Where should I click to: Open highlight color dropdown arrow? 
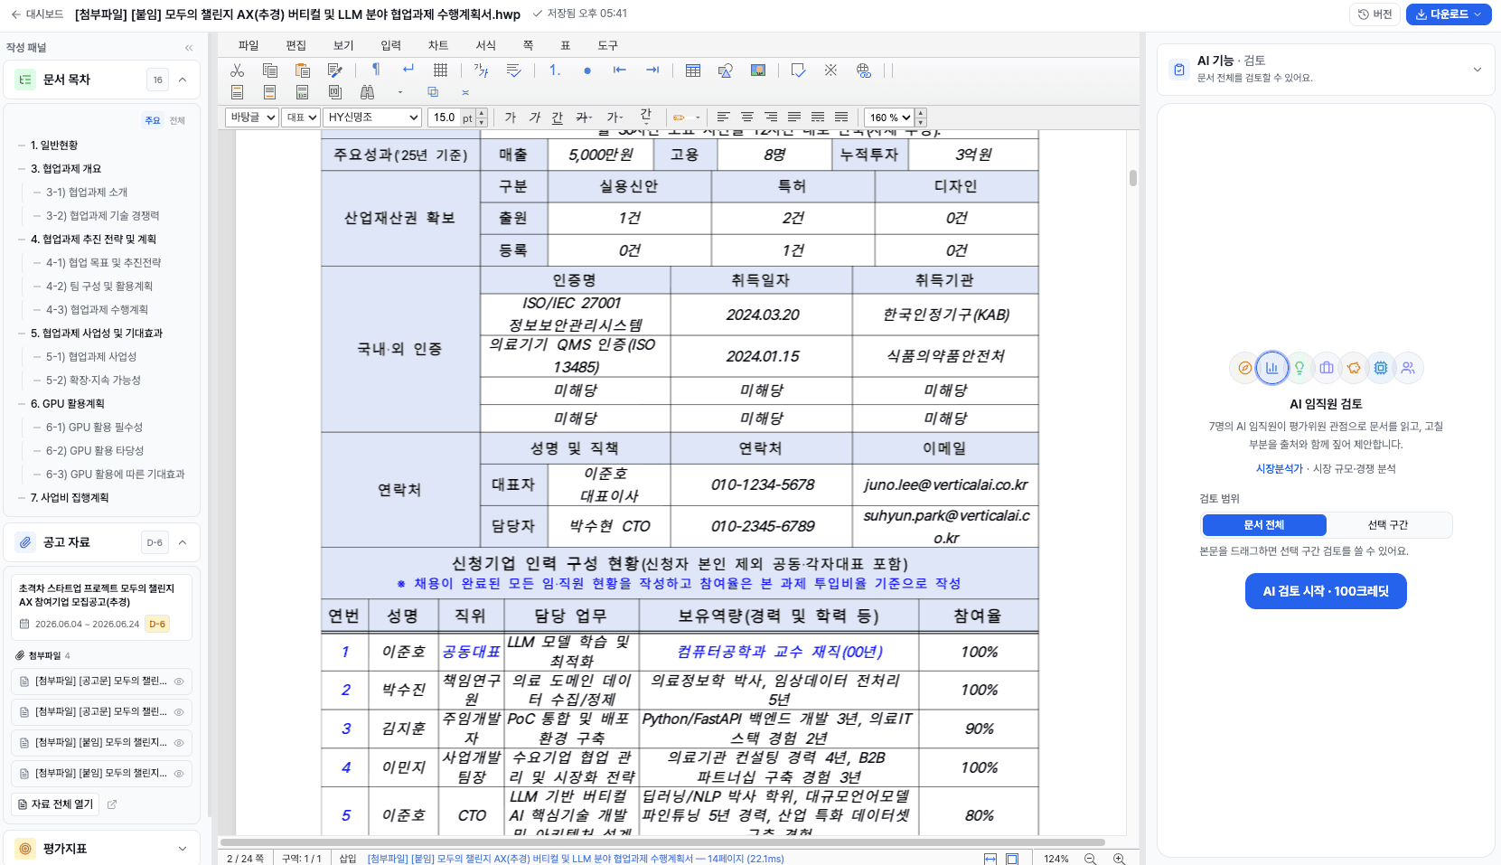point(698,118)
